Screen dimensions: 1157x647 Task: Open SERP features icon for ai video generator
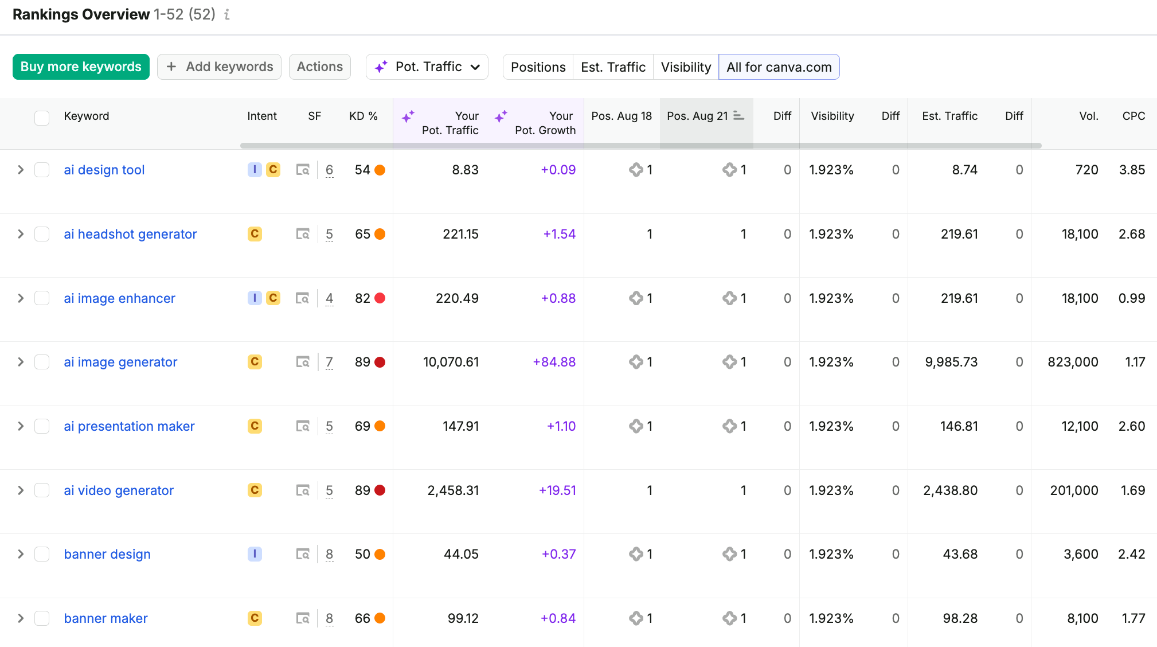coord(303,490)
